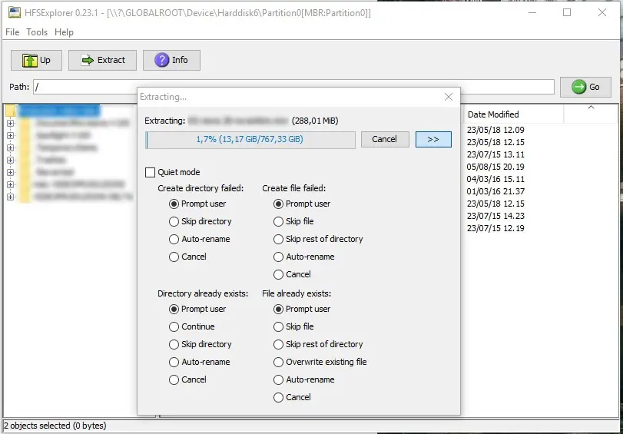Expand the first blurred folder tree node

coord(11,123)
